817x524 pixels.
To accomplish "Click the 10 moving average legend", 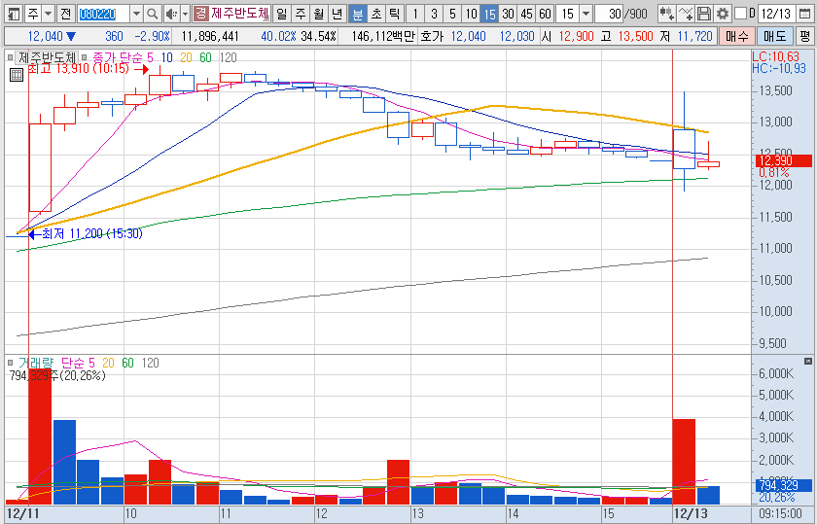I will point(166,57).
